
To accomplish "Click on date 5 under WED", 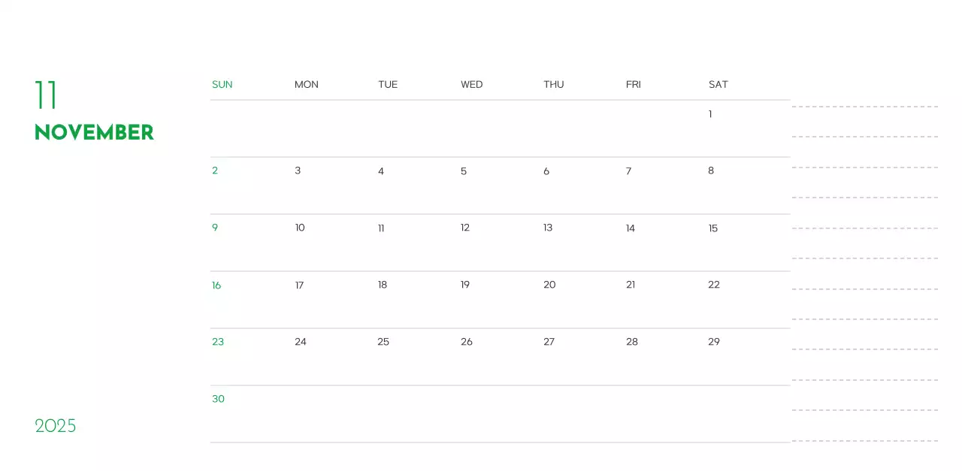I will click(x=464, y=171).
